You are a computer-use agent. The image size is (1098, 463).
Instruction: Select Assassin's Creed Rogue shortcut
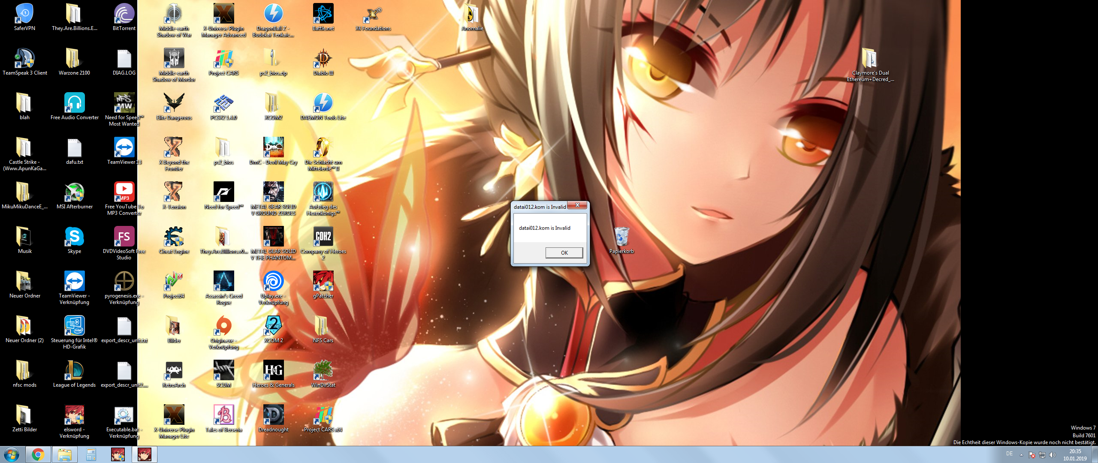(x=223, y=288)
